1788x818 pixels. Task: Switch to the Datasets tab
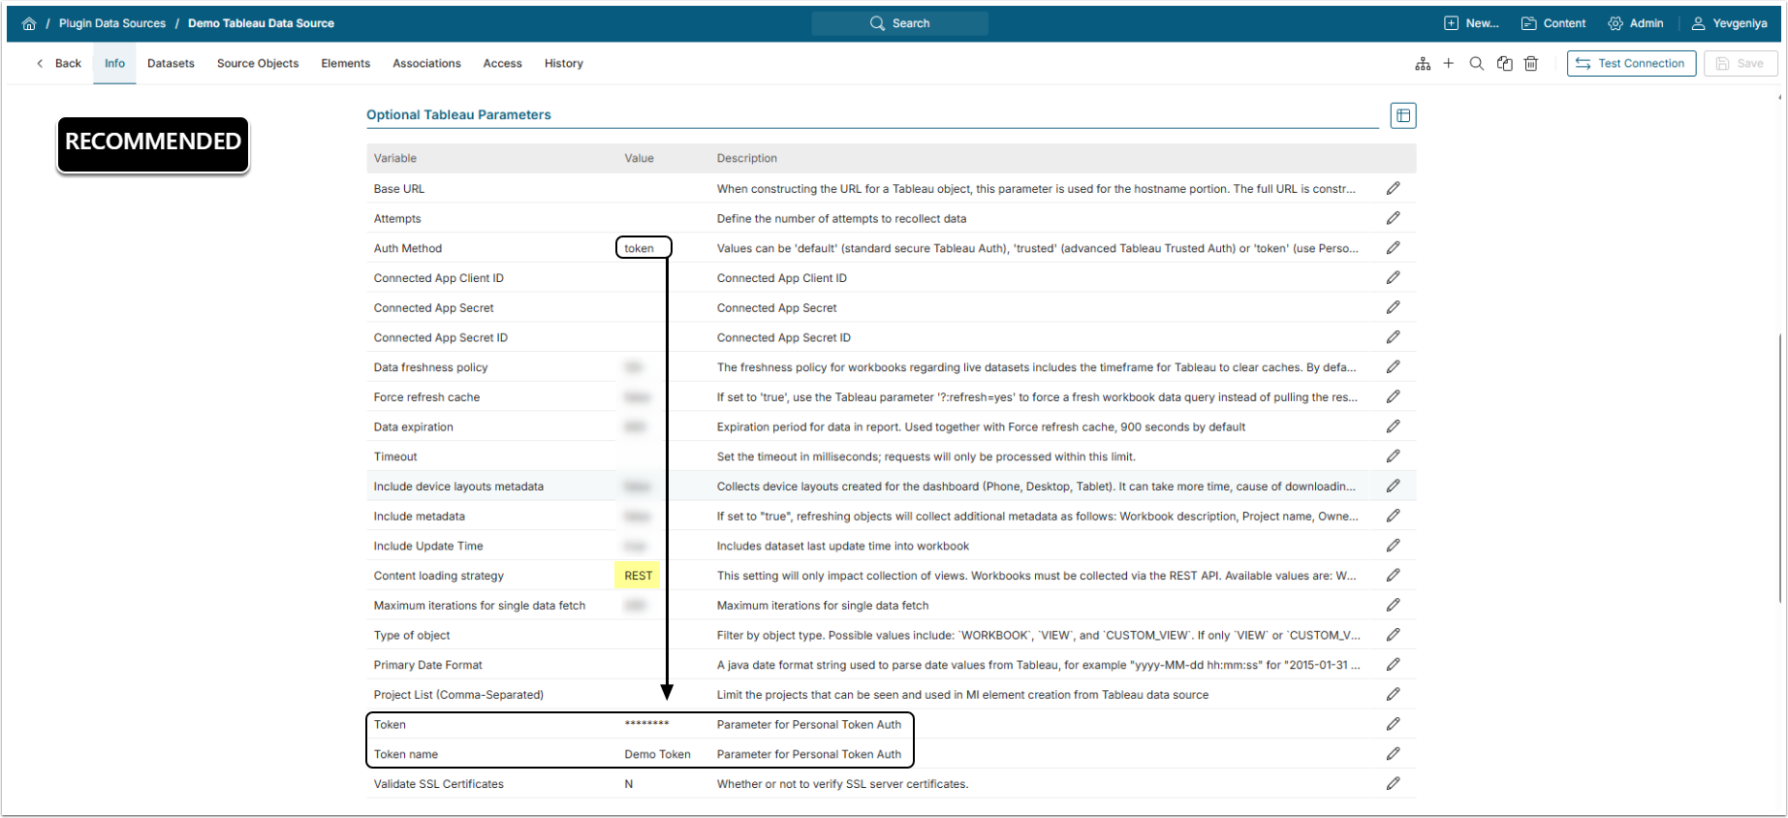coord(171,64)
